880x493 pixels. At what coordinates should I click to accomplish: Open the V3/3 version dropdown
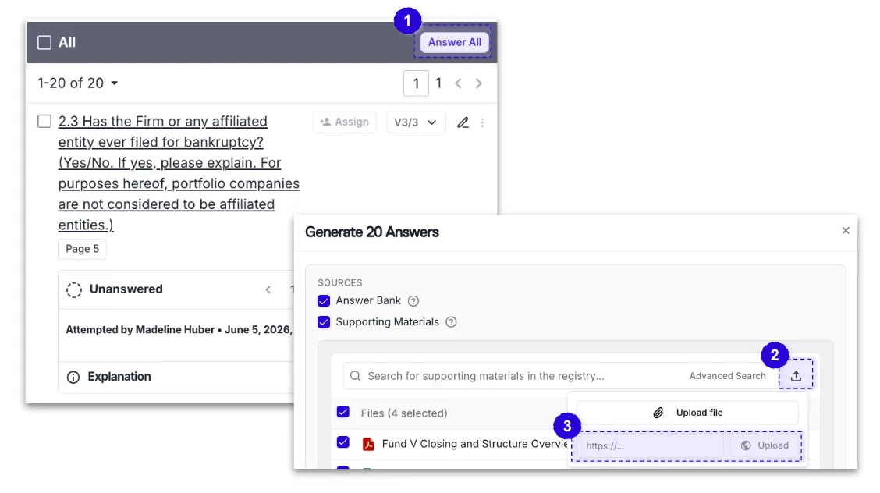[416, 122]
